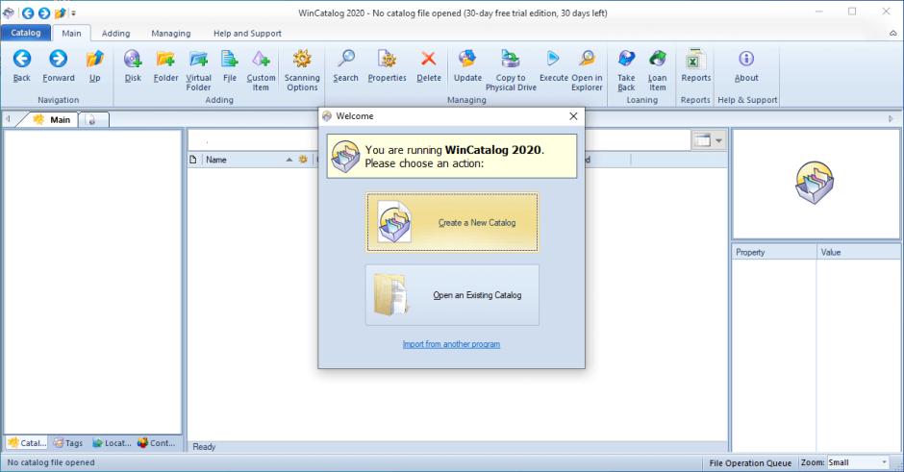Open Reports from the ribbon

coord(696,66)
